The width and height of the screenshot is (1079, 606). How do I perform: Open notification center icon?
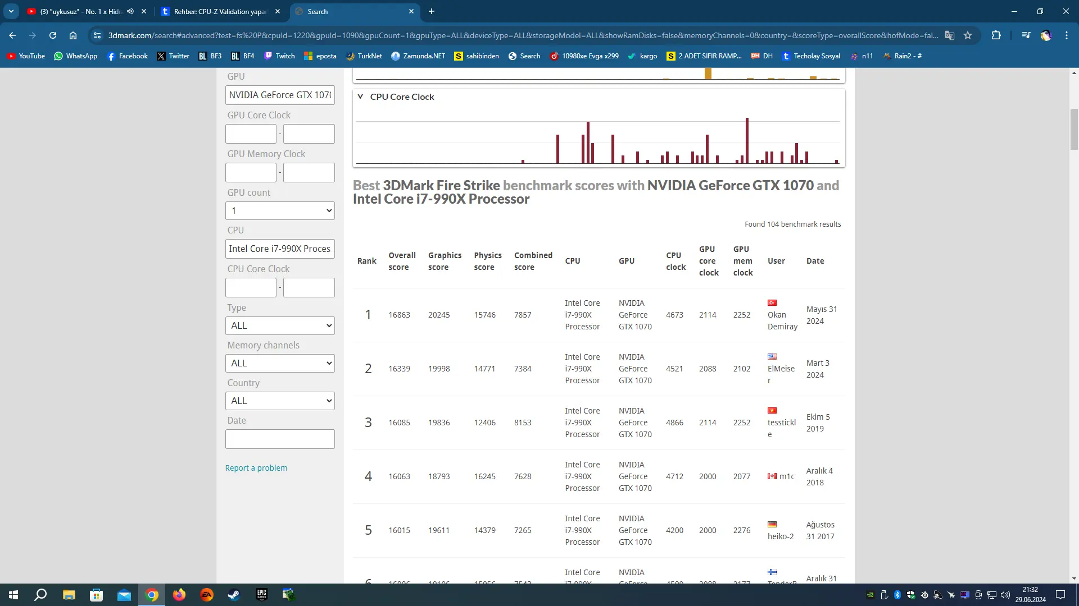(1060, 595)
